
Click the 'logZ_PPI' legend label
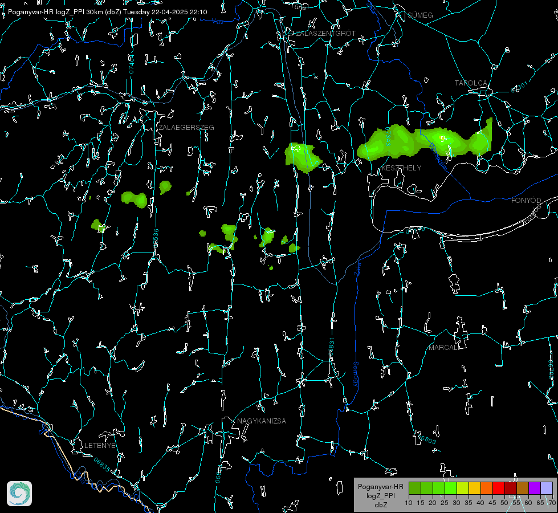click(x=380, y=496)
